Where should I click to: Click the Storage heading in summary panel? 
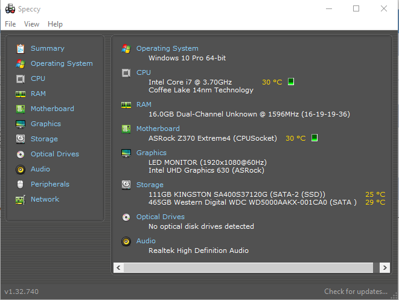coord(150,185)
